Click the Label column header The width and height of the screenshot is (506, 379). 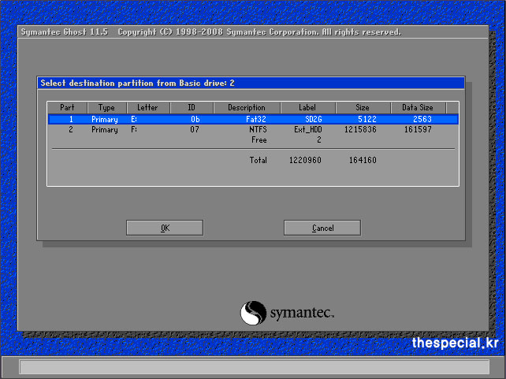307,107
